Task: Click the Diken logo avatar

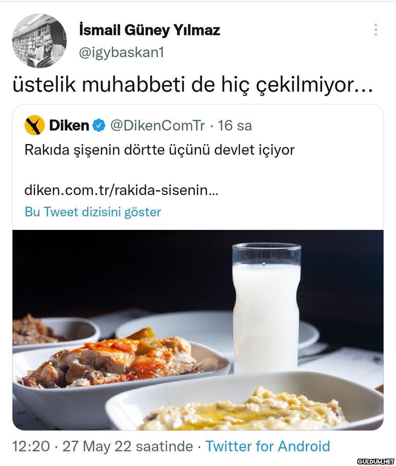Action: coord(34,125)
